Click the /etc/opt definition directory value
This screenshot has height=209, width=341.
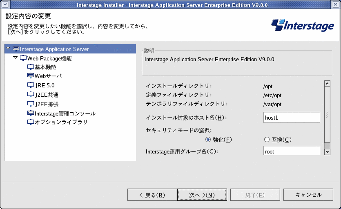272,96
